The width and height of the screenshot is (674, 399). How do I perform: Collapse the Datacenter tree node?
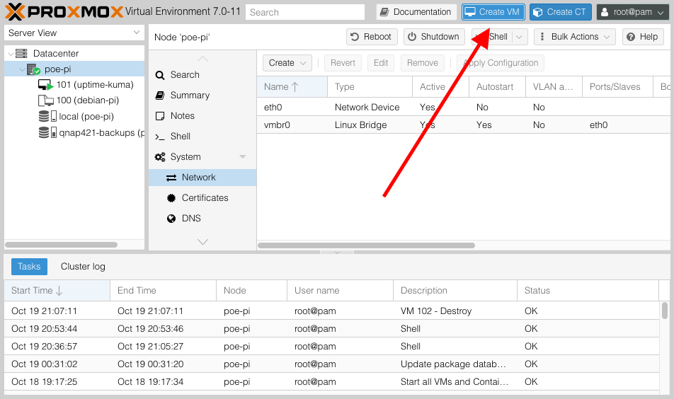coord(10,54)
